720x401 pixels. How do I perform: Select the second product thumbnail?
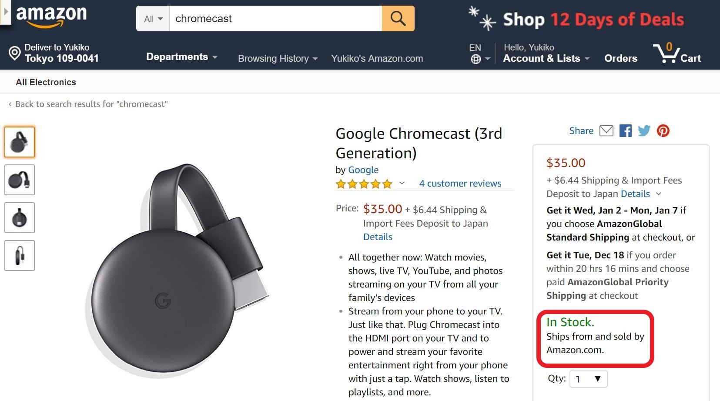[x=19, y=180]
